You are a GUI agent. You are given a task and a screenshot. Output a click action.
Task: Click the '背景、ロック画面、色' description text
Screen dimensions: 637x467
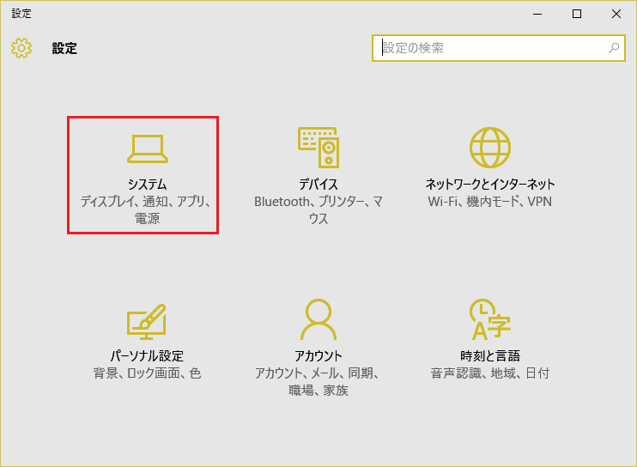[147, 373]
